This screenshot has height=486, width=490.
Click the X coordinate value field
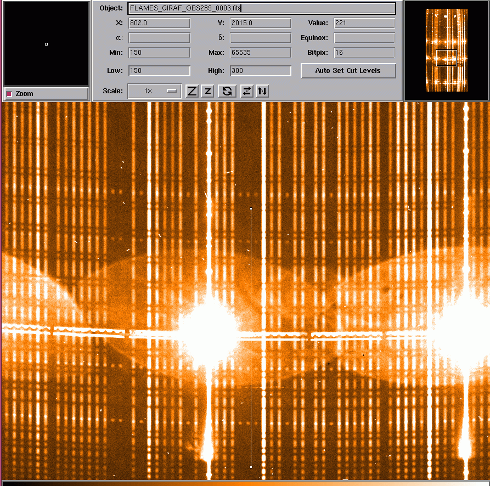(x=159, y=23)
